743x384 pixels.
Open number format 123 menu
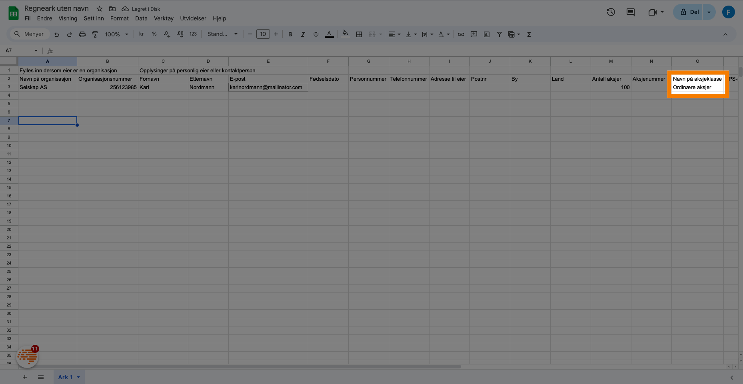click(x=193, y=34)
